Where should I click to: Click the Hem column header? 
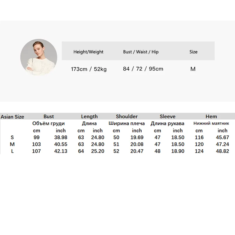(211, 116)
